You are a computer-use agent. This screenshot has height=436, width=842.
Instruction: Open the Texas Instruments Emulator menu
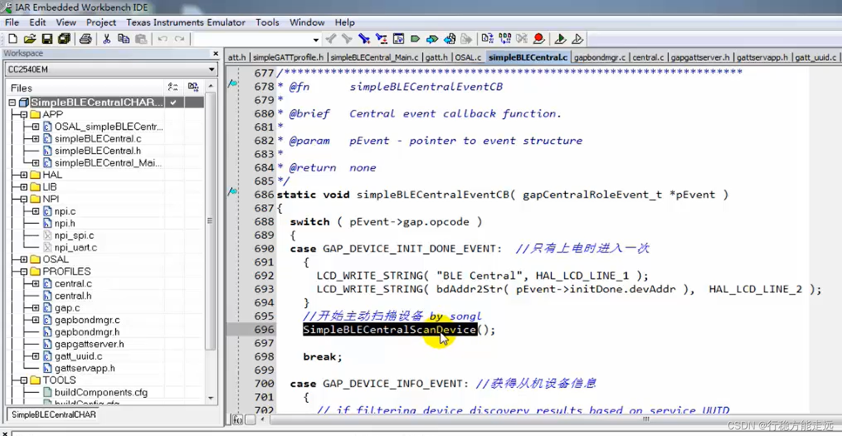point(185,22)
